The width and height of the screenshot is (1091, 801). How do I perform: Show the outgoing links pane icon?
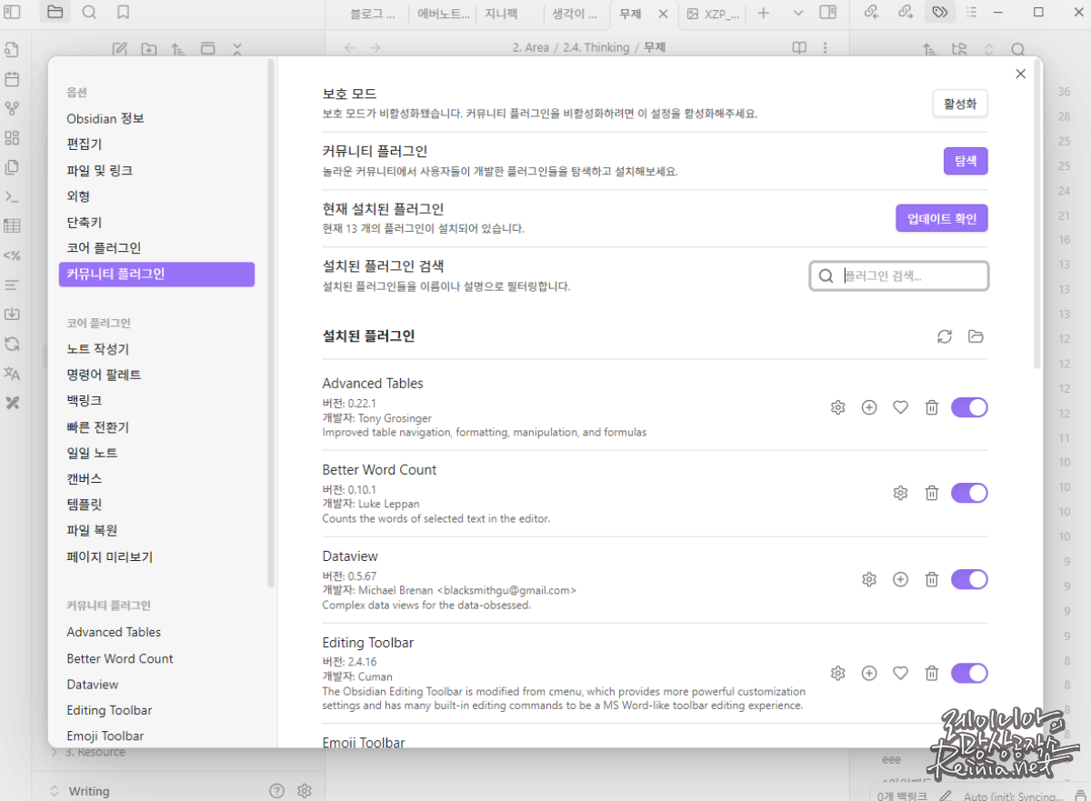[905, 13]
